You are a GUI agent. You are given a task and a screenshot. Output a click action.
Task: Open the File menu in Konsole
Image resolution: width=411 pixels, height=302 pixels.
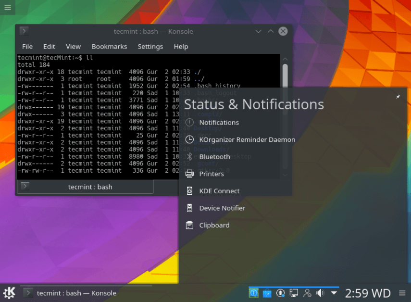[x=27, y=47]
